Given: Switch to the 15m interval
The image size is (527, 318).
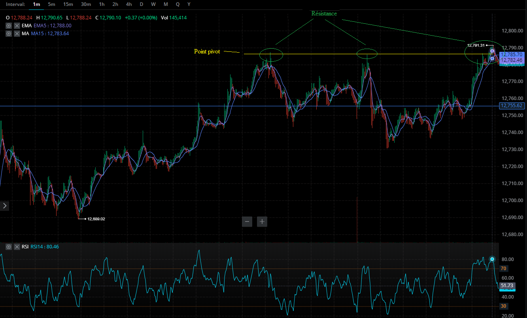Looking at the screenshot, I should click(68, 4).
